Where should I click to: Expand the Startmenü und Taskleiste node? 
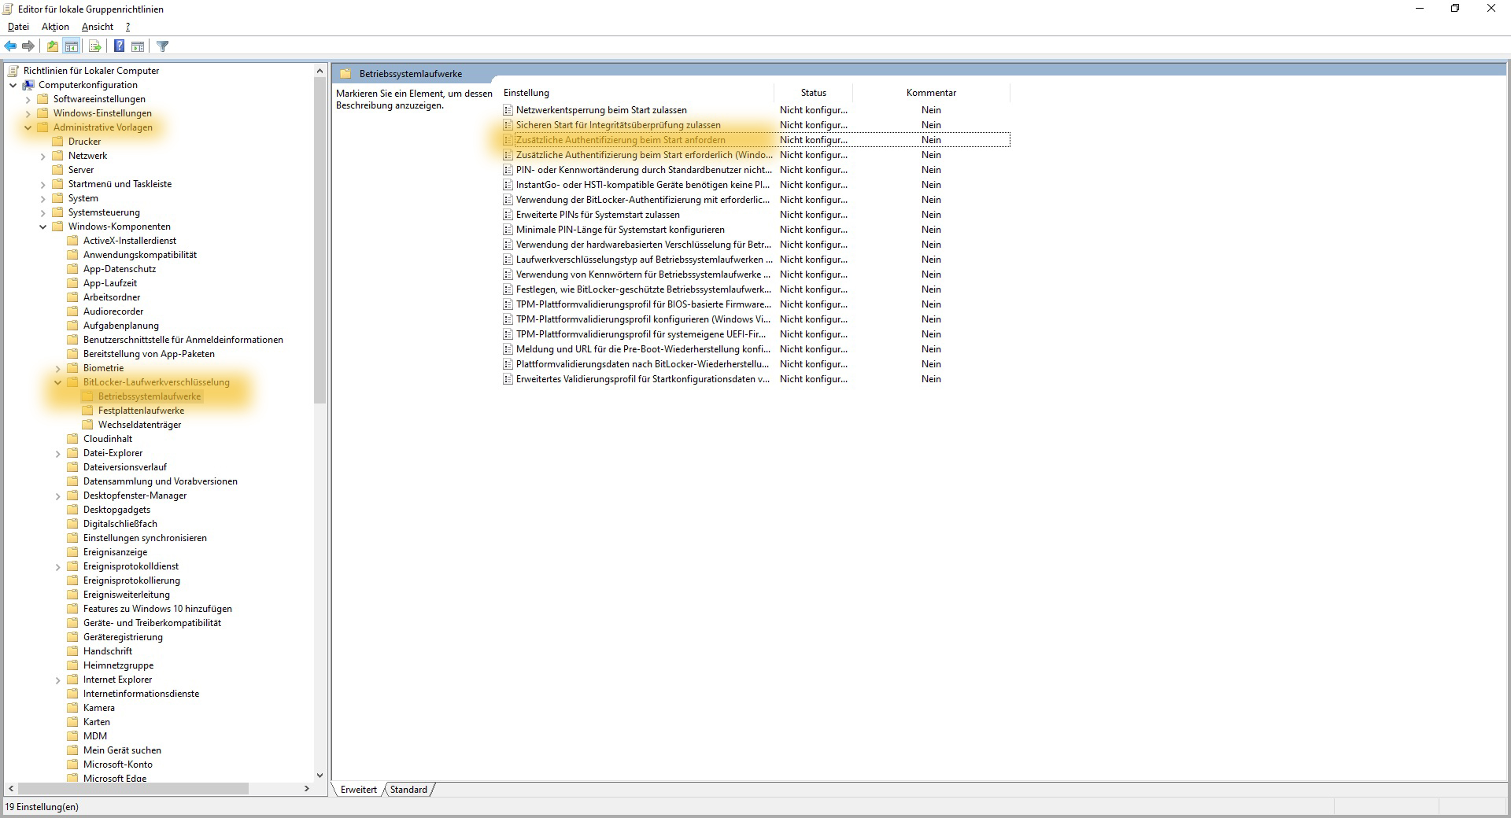coord(43,184)
